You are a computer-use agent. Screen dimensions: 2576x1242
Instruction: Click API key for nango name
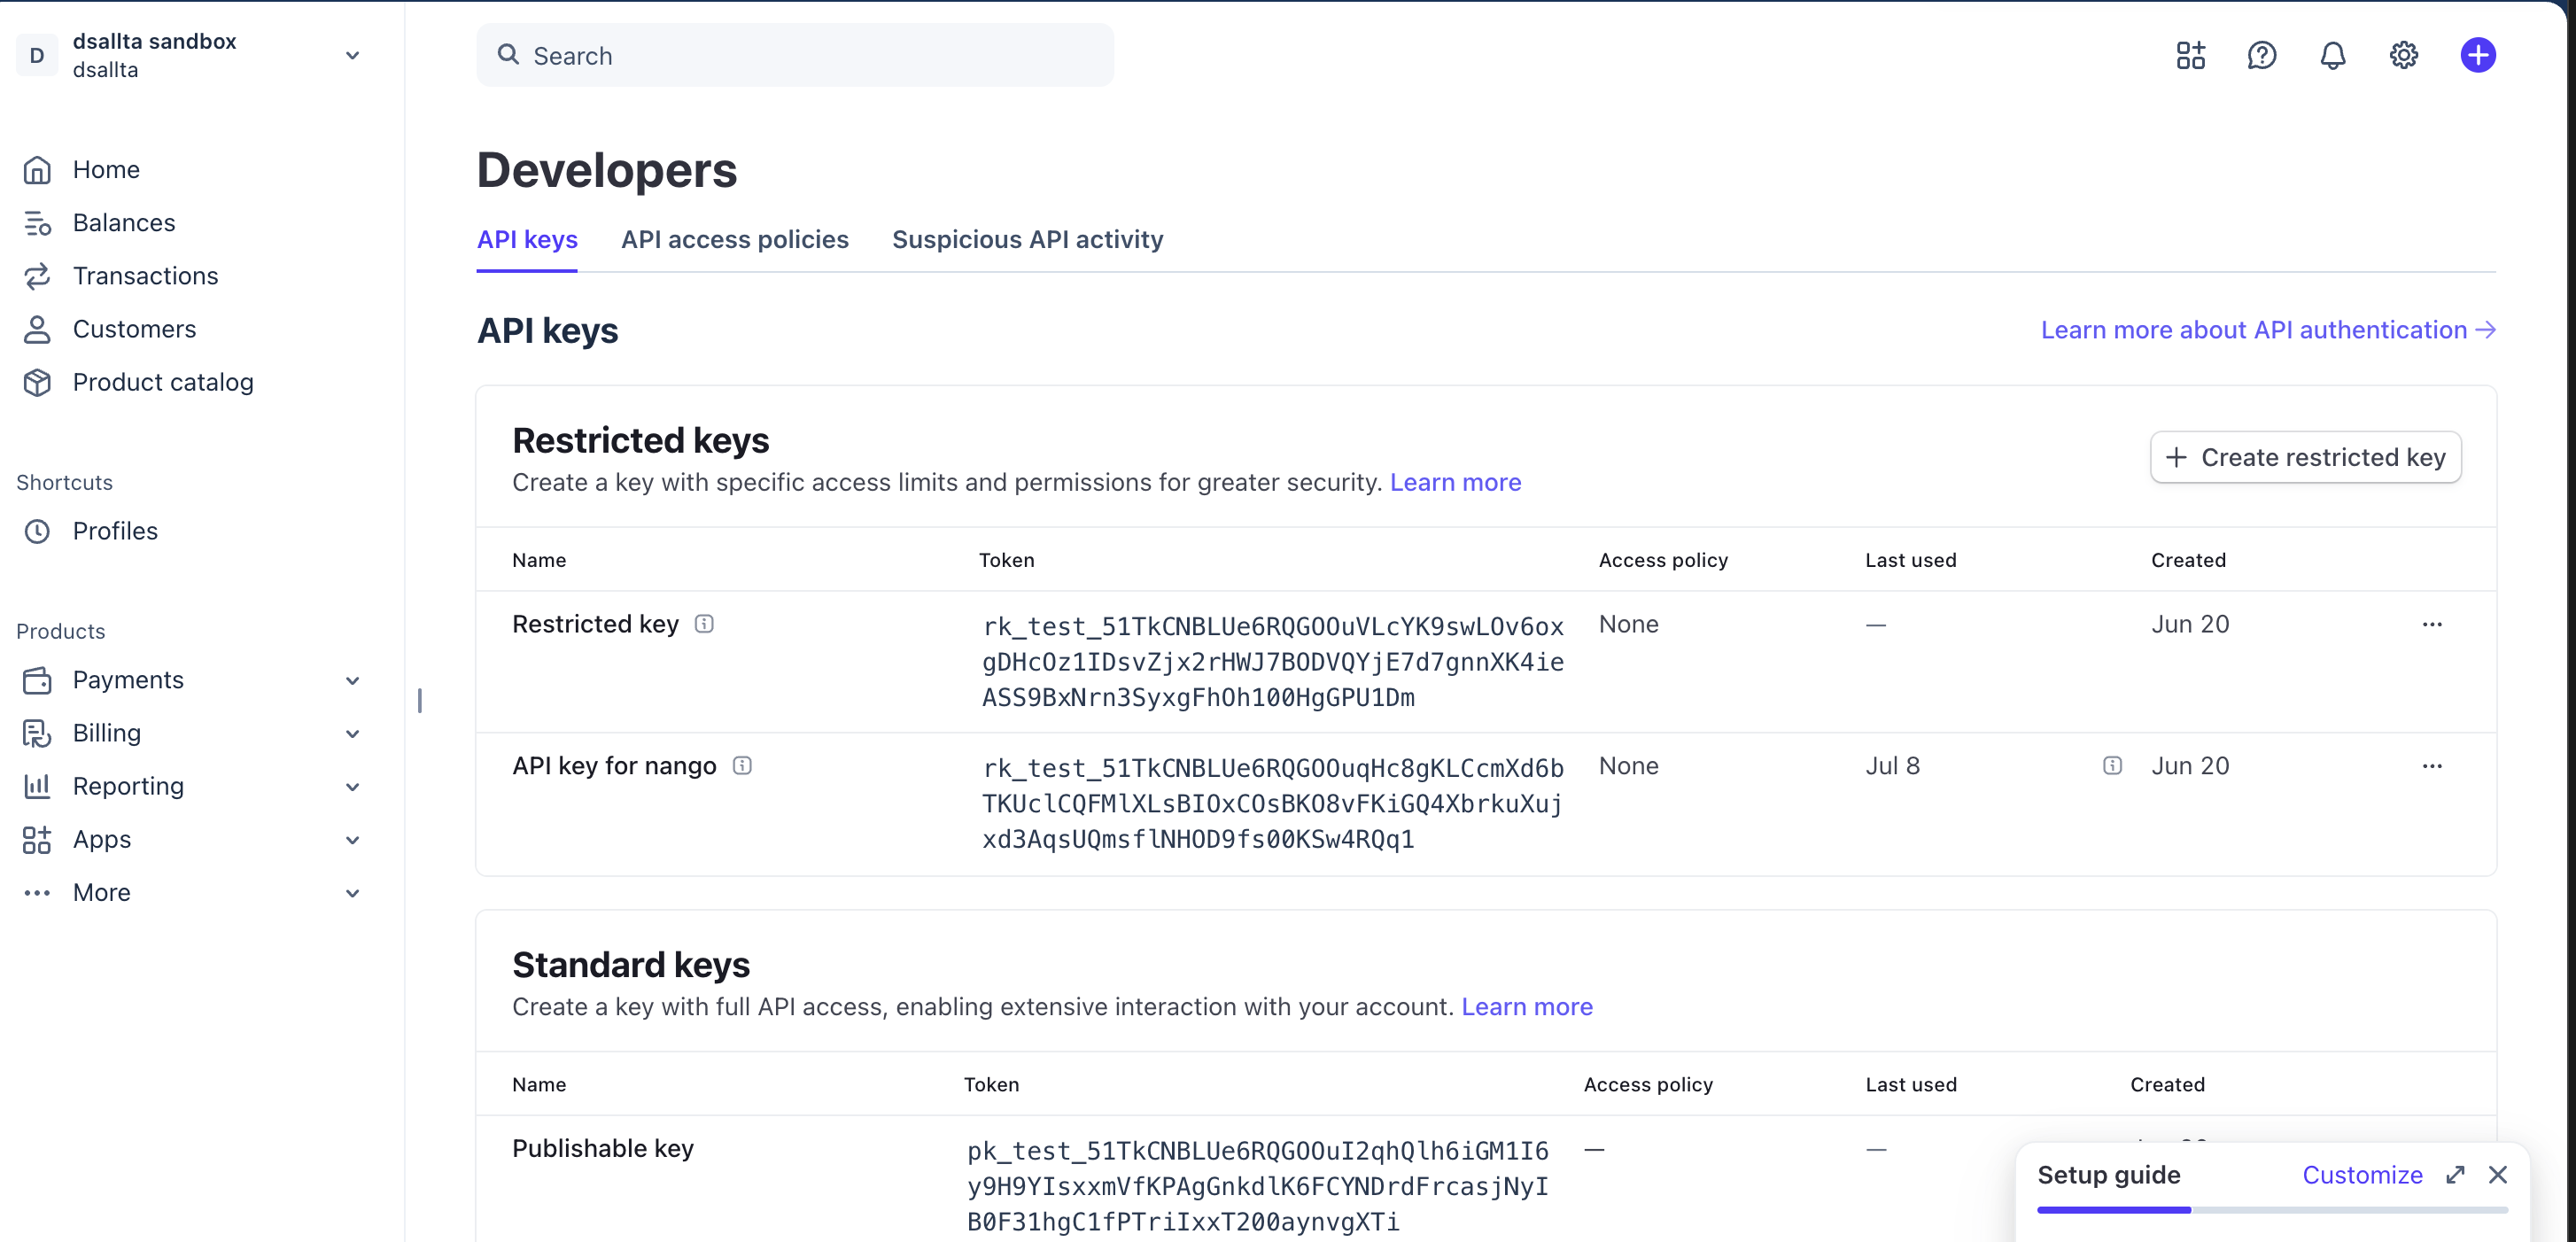pyautogui.click(x=614, y=766)
